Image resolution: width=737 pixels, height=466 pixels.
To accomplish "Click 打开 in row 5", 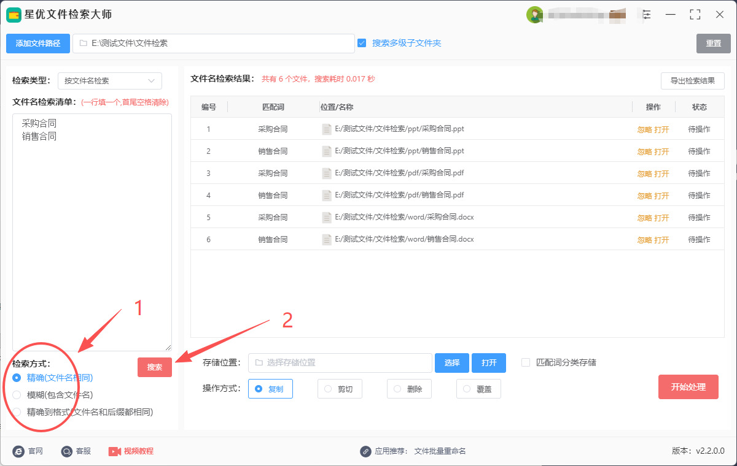I will pos(661,218).
